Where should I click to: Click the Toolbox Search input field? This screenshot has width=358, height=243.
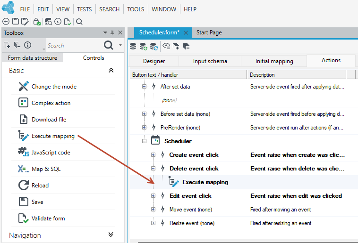(74, 45)
